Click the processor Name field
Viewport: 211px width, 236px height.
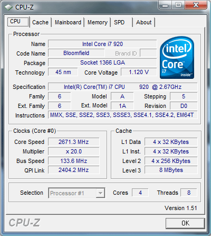pyautogui.click(x=102, y=44)
